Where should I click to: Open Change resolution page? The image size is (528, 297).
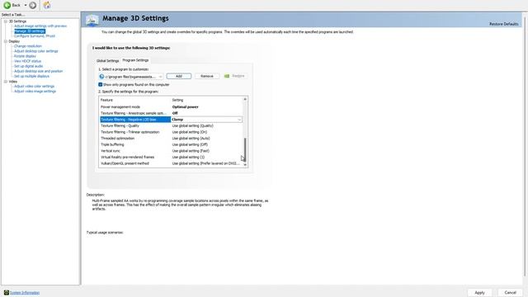(28, 46)
